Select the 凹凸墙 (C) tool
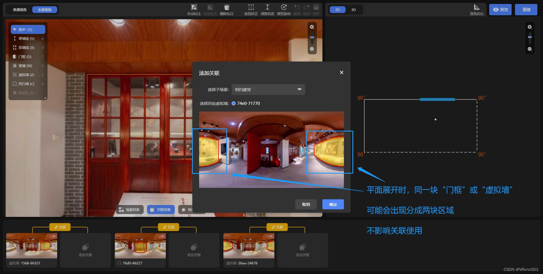Screen dimensions: 543x274 [x=28, y=84]
